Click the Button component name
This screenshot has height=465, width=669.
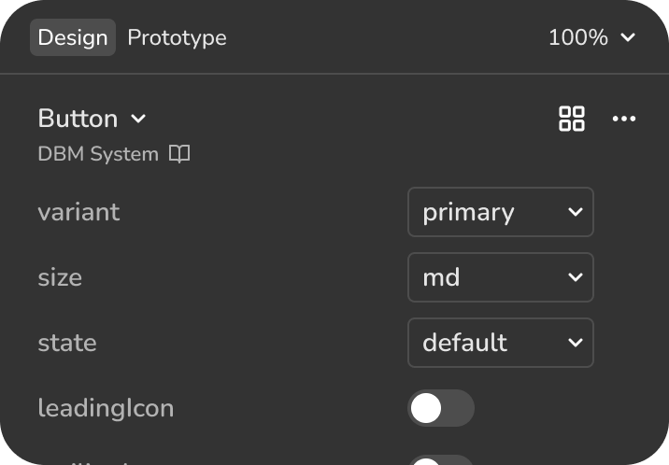(x=78, y=119)
